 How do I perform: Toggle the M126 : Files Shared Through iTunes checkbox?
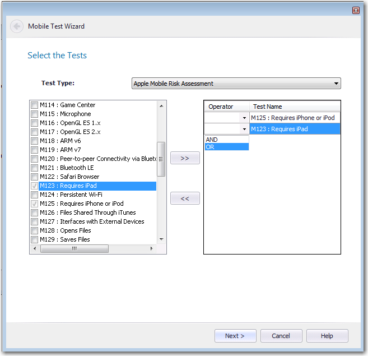tap(35, 212)
